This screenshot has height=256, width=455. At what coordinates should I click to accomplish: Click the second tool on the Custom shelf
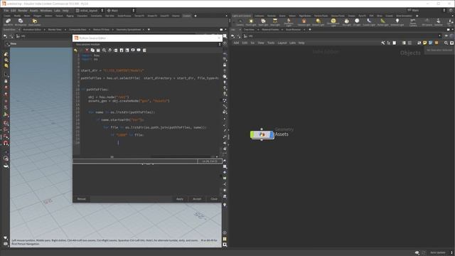pos(21,22)
